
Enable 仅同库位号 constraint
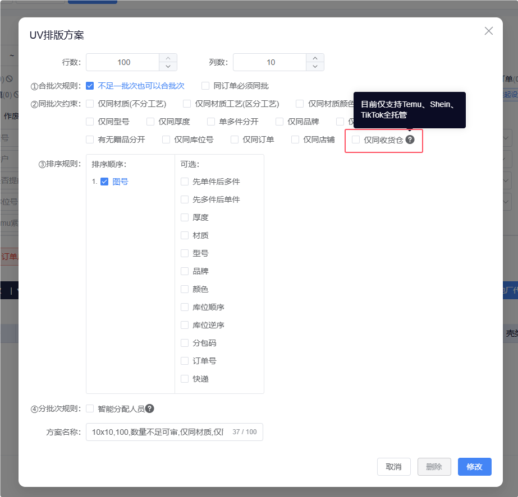pyautogui.click(x=166, y=140)
